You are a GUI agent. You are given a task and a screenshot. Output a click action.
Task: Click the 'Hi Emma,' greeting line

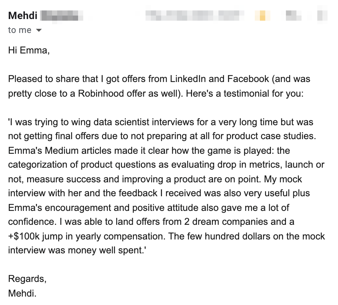click(29, 51)
